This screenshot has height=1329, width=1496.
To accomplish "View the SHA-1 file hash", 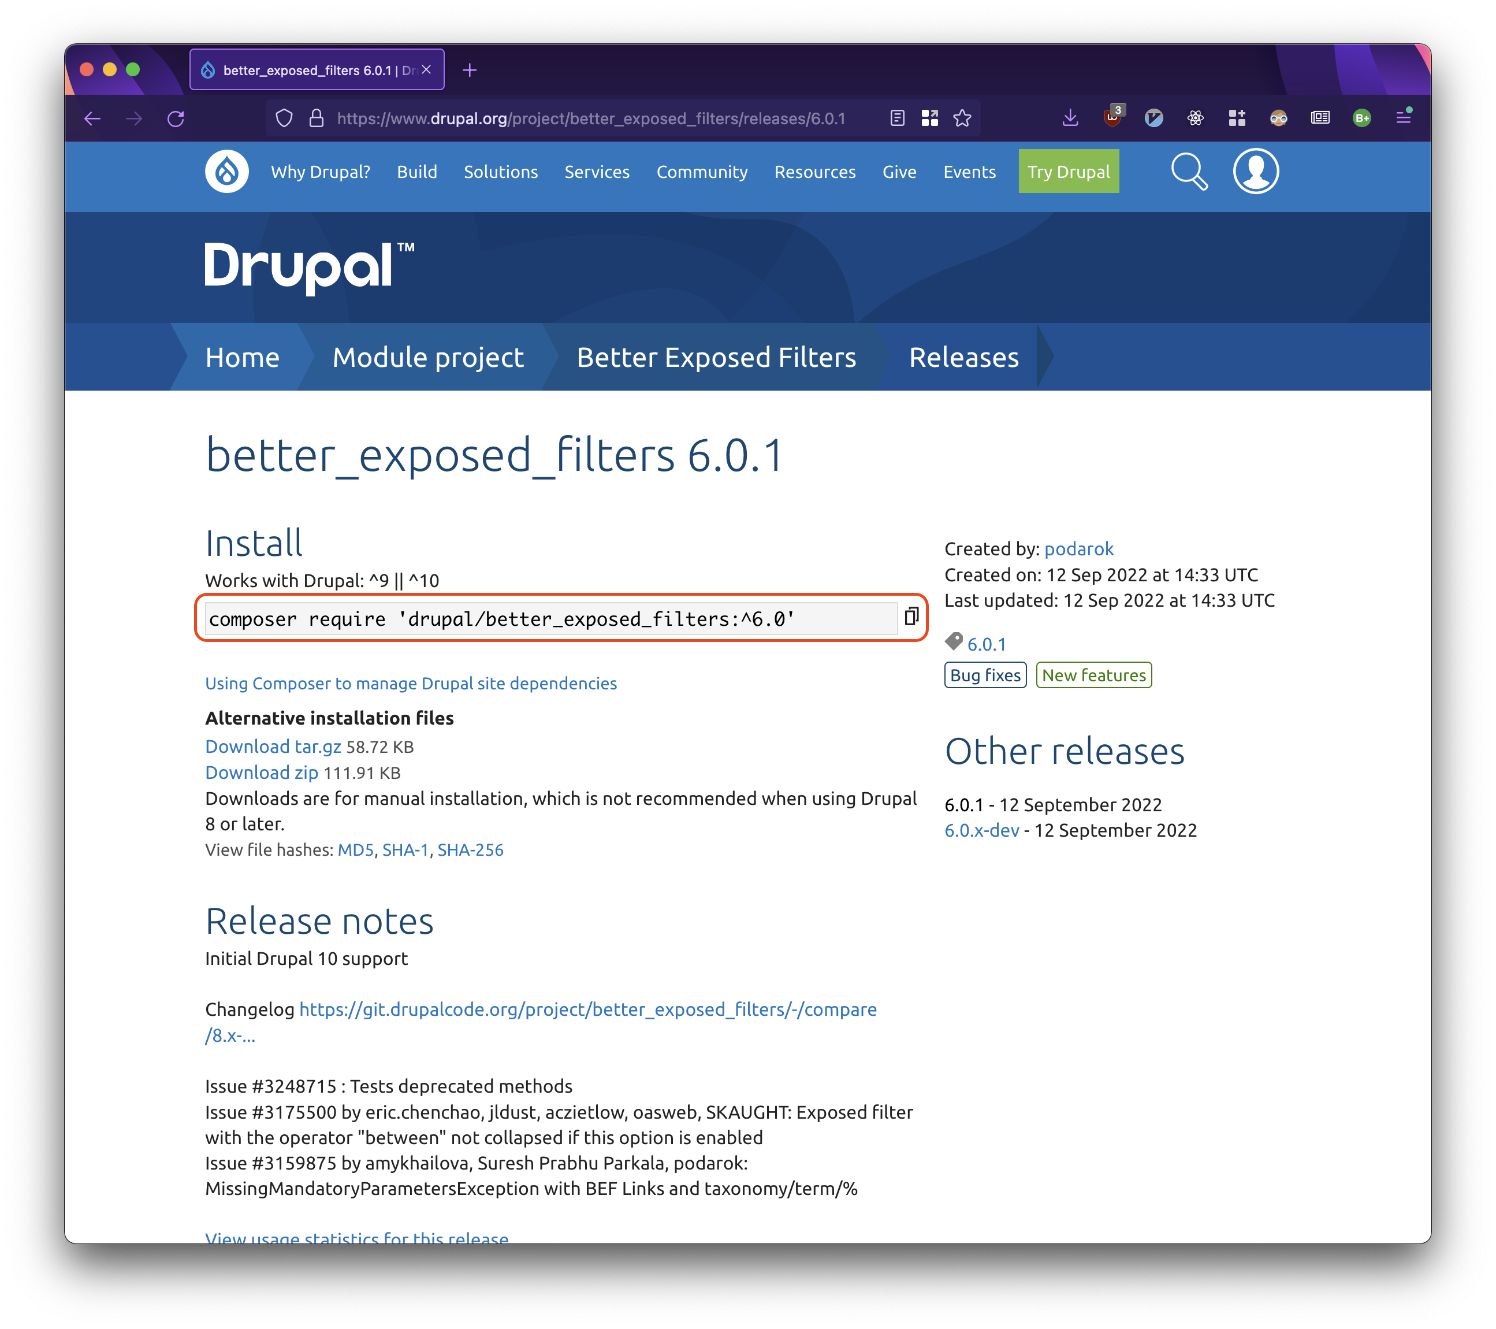I will coord(405,849).
